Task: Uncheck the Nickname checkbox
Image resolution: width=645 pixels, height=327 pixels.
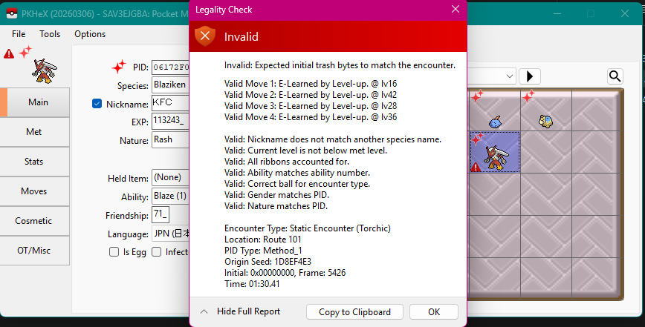Action: (97, 104)
